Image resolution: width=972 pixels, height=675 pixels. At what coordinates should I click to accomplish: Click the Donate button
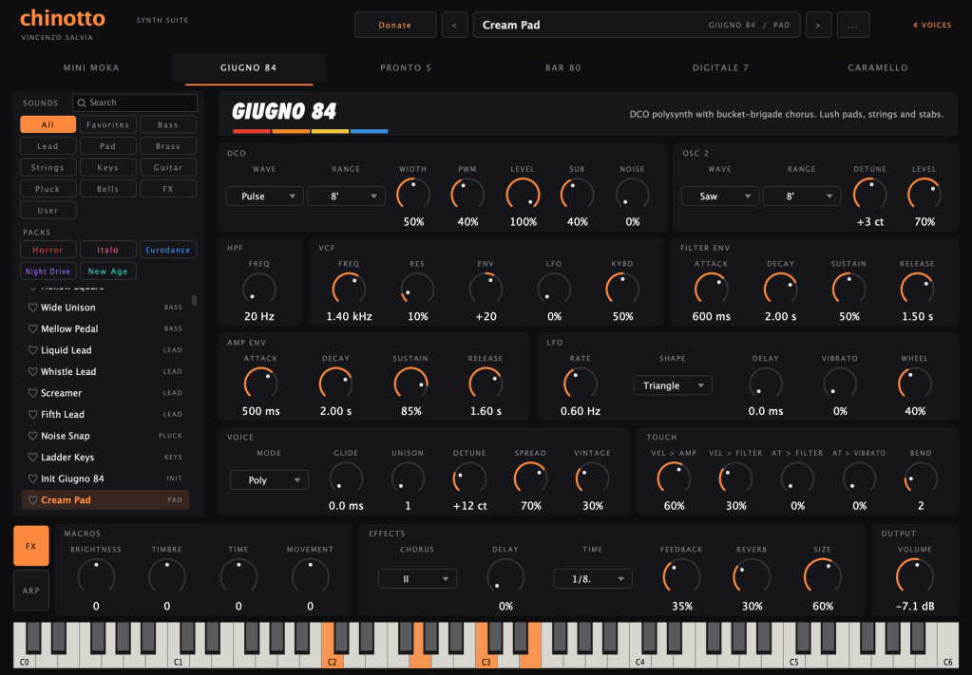[395, 26]
